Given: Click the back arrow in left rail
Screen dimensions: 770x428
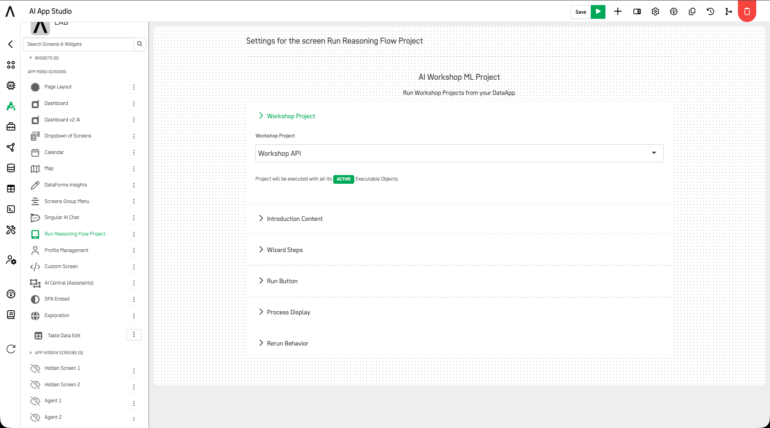Looking at the screenshot, I should click(11, 44).
